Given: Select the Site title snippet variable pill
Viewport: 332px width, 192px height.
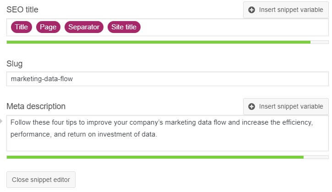Looking at the screenshot, I should pos(124,27).
